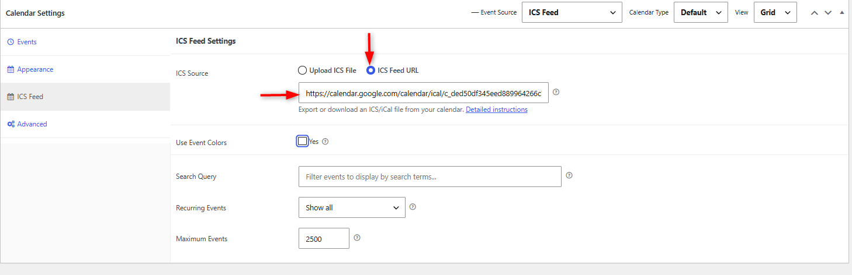852x275 pixels.
Task: Open the Detailed instructions link
Action: coord(497,110)
